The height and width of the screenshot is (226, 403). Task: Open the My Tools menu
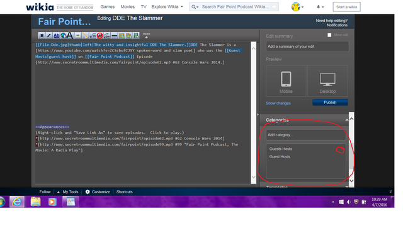[x=68, y=192]
